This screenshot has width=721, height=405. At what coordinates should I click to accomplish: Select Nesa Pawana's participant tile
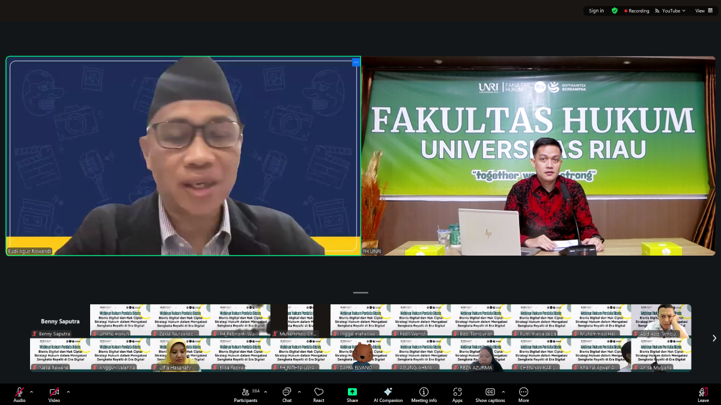(x=59, y=355)
